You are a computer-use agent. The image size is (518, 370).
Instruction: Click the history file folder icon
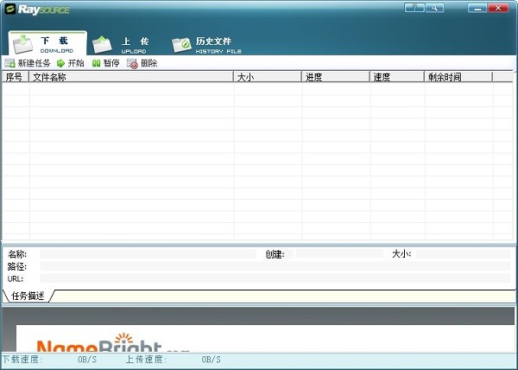[181, 45]
